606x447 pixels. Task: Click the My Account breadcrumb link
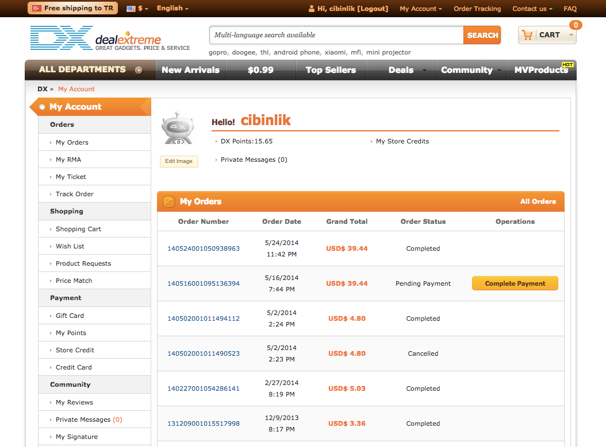click(x=76, y=89)
